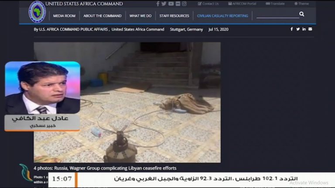Click the 15:07 clock on the ticker
The image size is (335, 188).
[62, 179]
